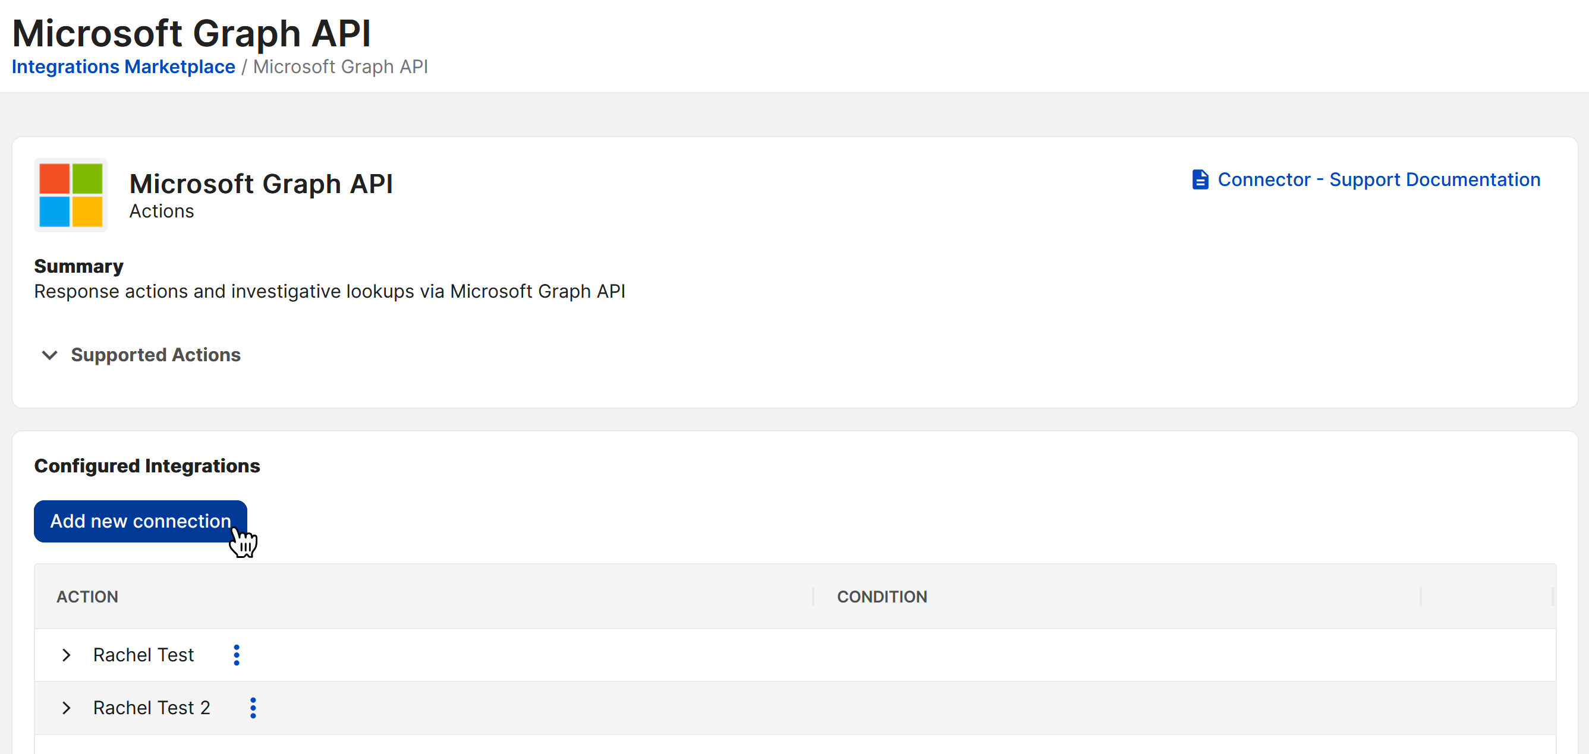Open Connector - Support Documentation link
Image resolution: width=1589 pixels, height=754 pixels.
[x=1379, y=179]
